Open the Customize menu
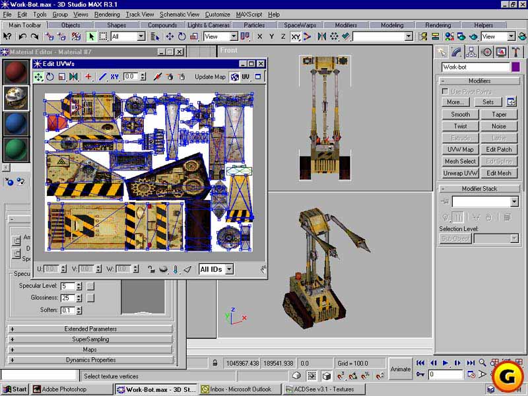 coord(218,15)
